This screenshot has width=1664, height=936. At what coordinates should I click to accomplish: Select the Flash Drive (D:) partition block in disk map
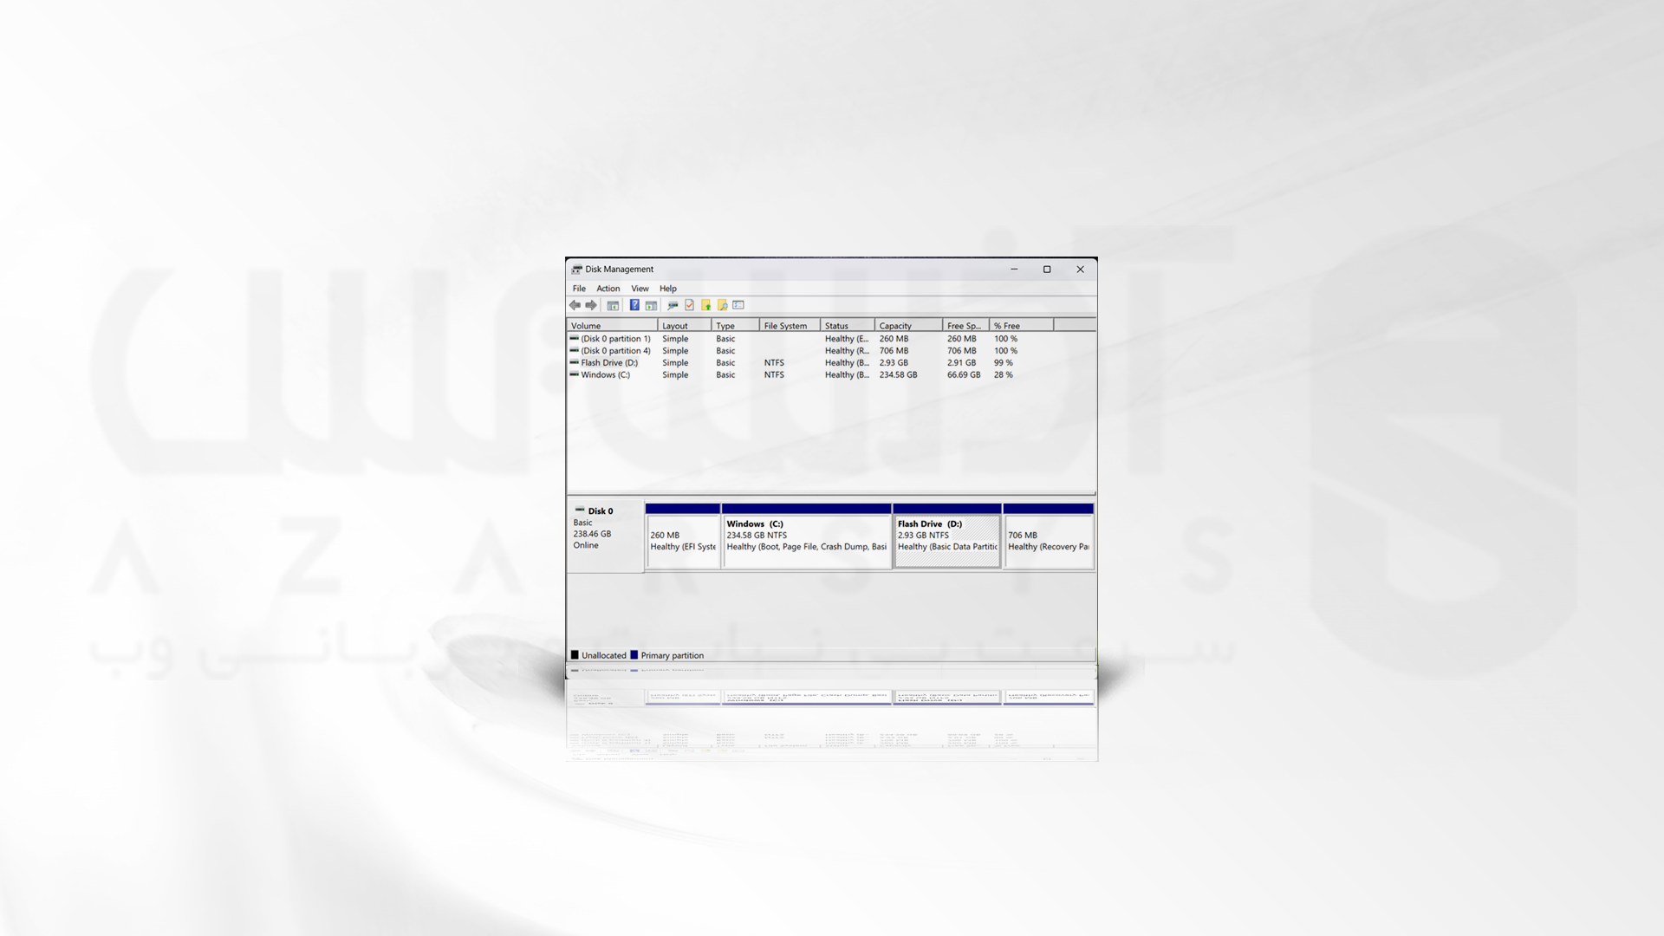click(947, 536)
